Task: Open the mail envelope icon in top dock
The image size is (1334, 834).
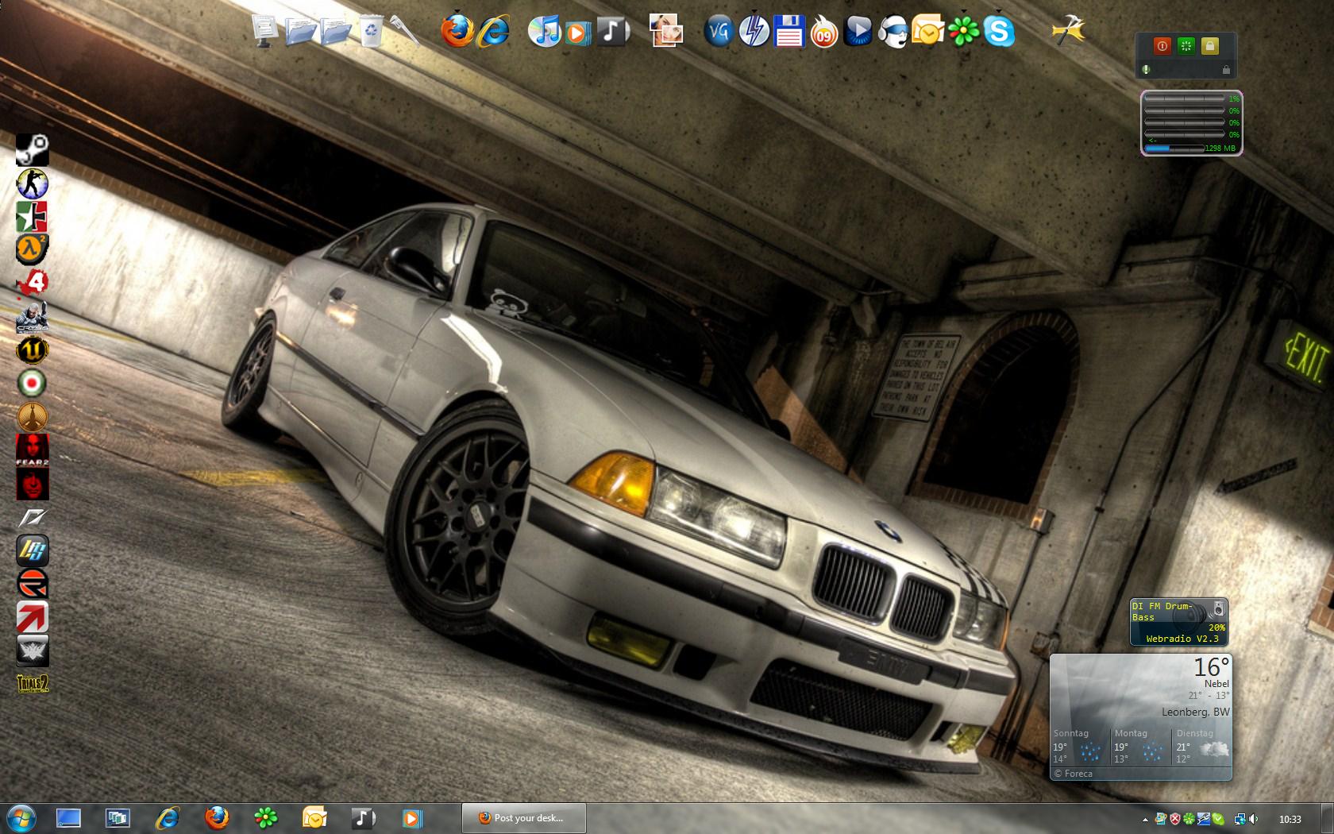Action: pyautogui.click(x=927, y=31)
